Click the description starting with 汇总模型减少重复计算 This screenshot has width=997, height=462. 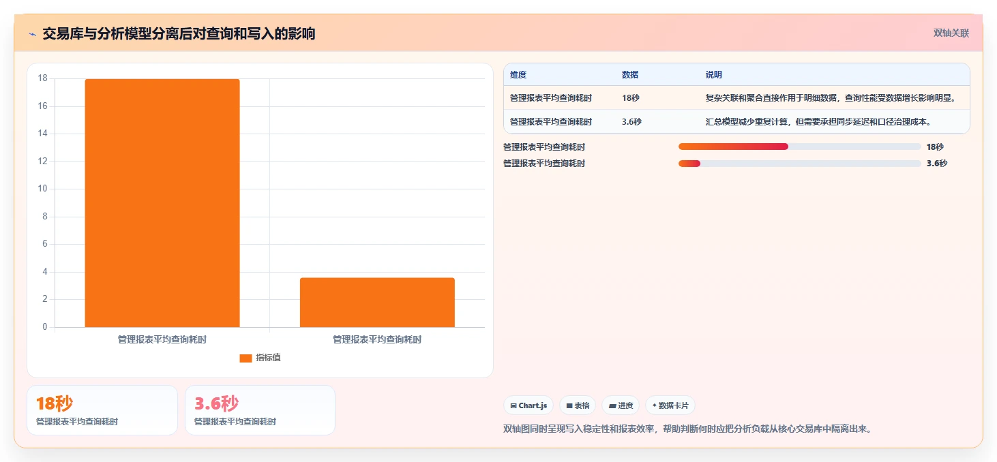(x=818, y=122)
